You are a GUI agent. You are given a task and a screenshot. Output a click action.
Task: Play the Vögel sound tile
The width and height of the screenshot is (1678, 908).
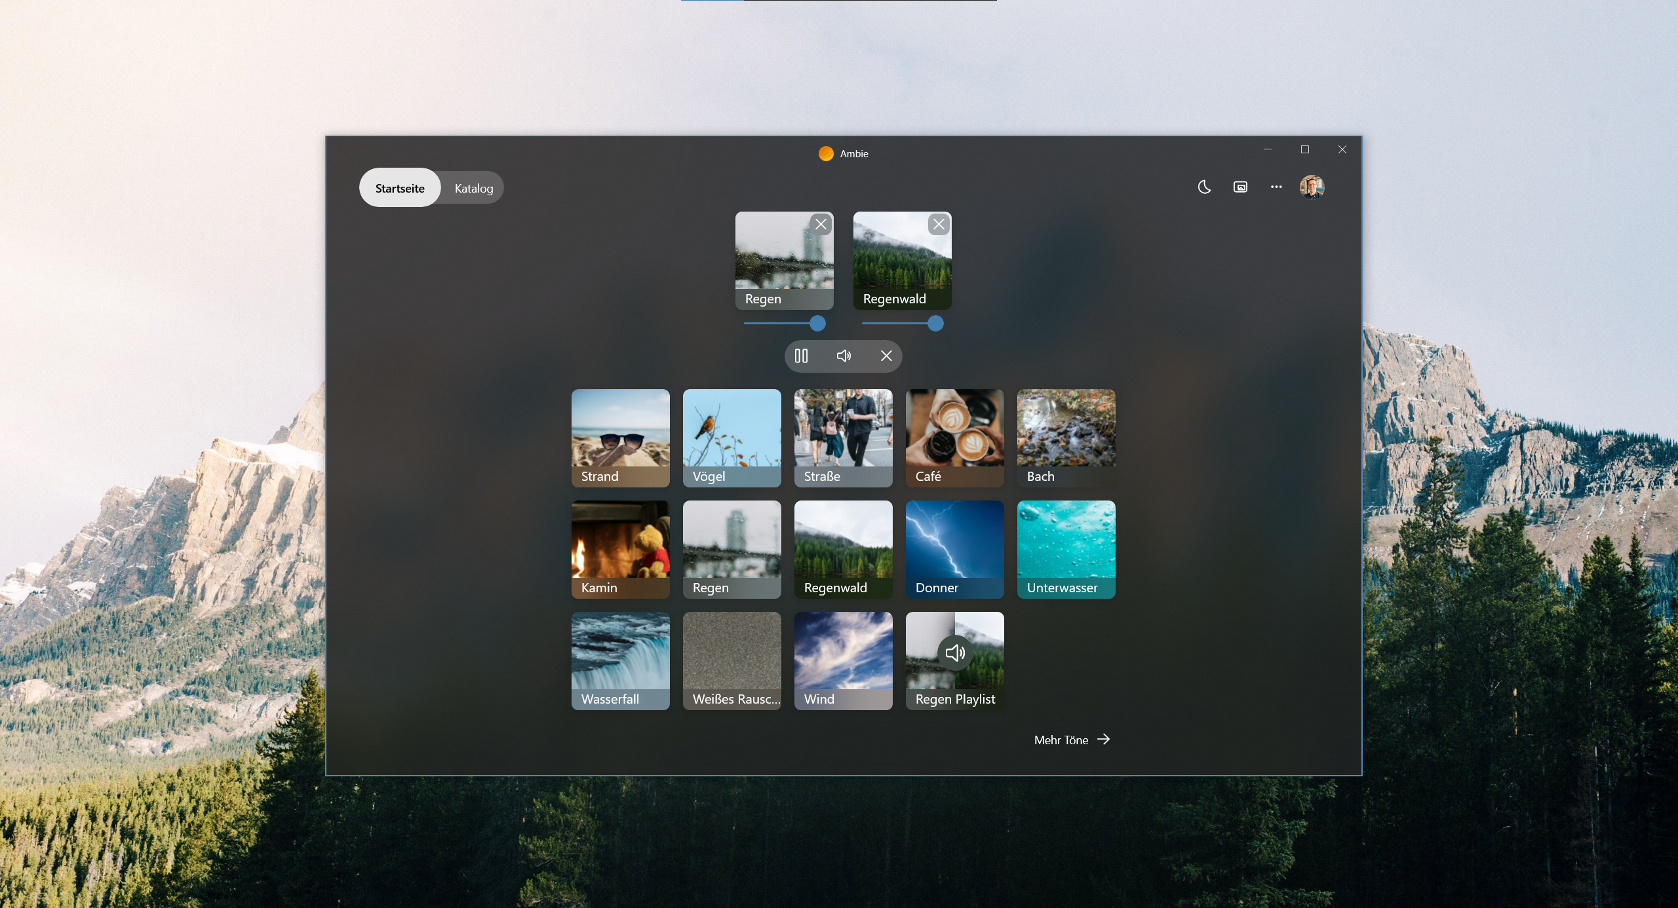(732, 438)
